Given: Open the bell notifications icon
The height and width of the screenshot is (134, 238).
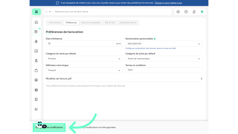Looking at the screenshot, I should (194, 12).
